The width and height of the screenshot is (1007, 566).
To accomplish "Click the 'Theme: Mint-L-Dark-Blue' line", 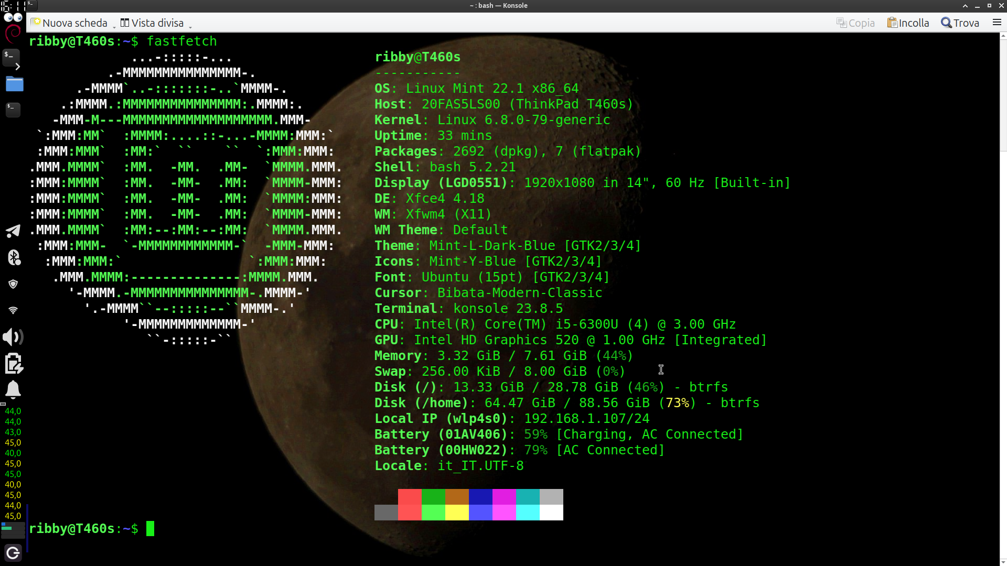I will pos(508,245).
